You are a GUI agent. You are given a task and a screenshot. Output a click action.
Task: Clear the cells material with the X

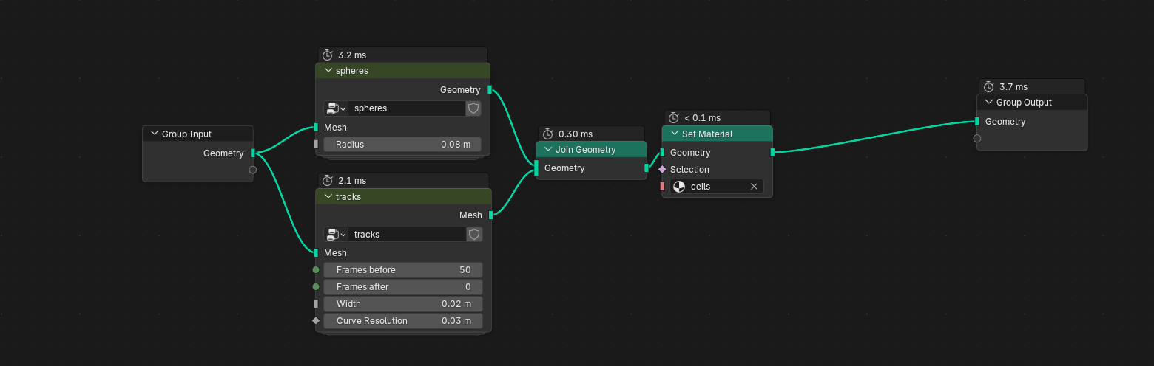pos(755,187)
